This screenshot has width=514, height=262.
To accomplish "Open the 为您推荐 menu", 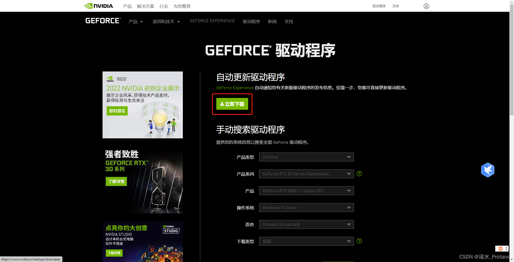I will tap(182, 6).
